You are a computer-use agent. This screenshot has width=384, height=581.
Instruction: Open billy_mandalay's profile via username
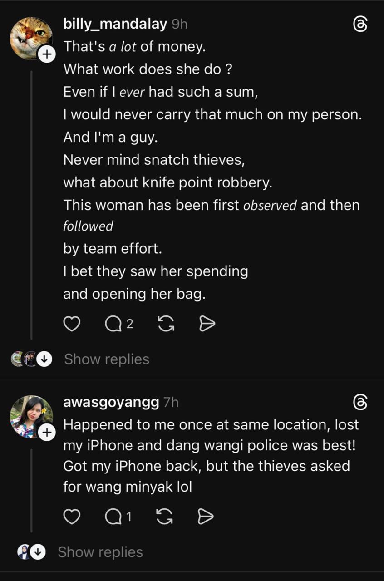115,24
